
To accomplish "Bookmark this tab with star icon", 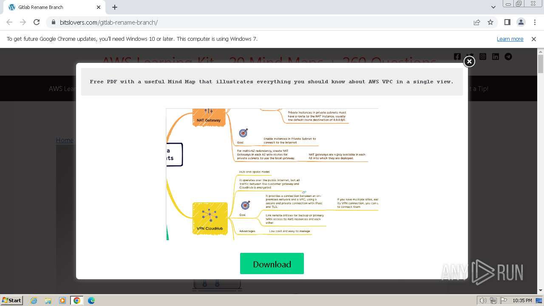I will (490, 22).
